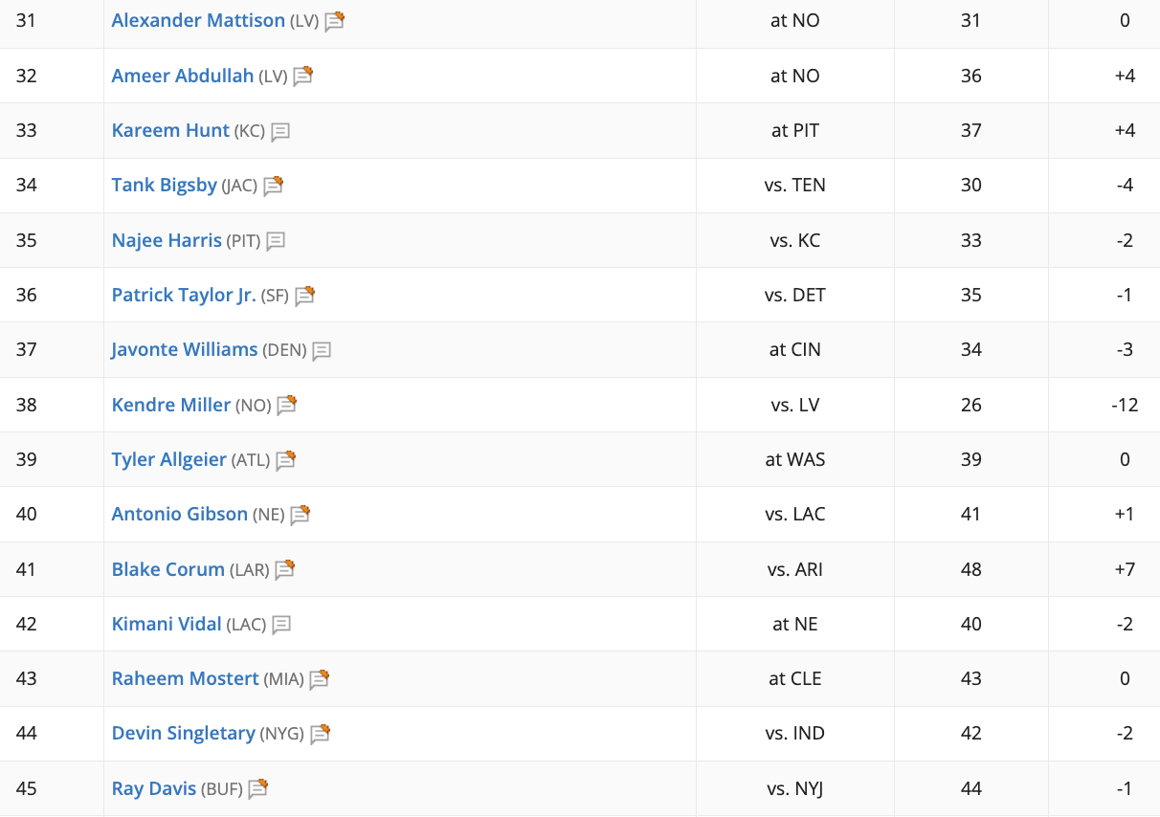Open Ray Davis' player note icon
Viewport: 1160px width, 817px height.
tap(257, 789)
